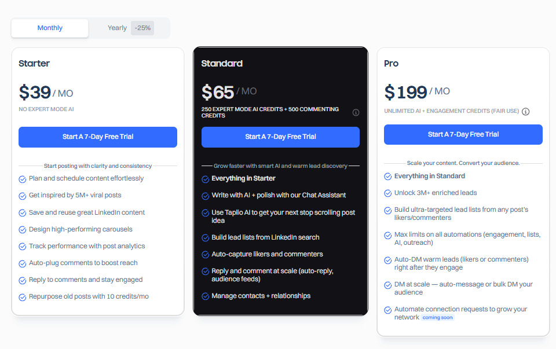Screen dimensions: 556x349
Task: Click 'Repurpose old posts with 10 credits/mo' text
Action: (x=89, y=296)
